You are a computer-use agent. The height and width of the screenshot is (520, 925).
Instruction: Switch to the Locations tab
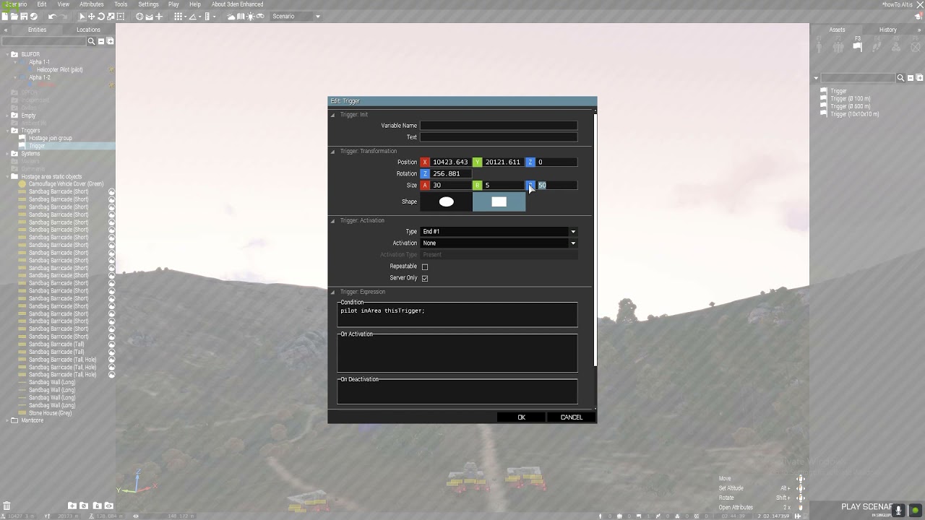pos(88,30)
